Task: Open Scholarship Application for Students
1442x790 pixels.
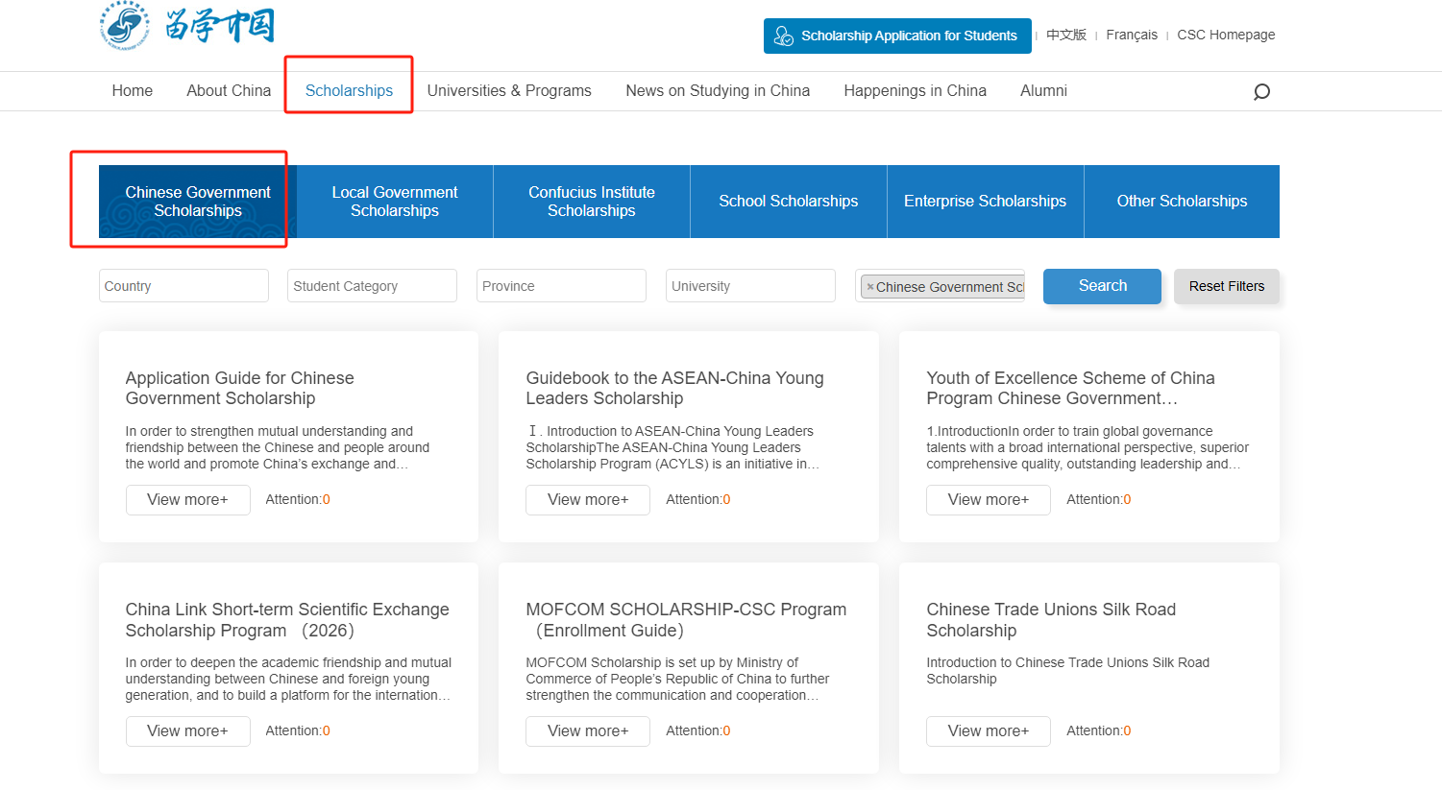Action: click(x=897, y=36)
